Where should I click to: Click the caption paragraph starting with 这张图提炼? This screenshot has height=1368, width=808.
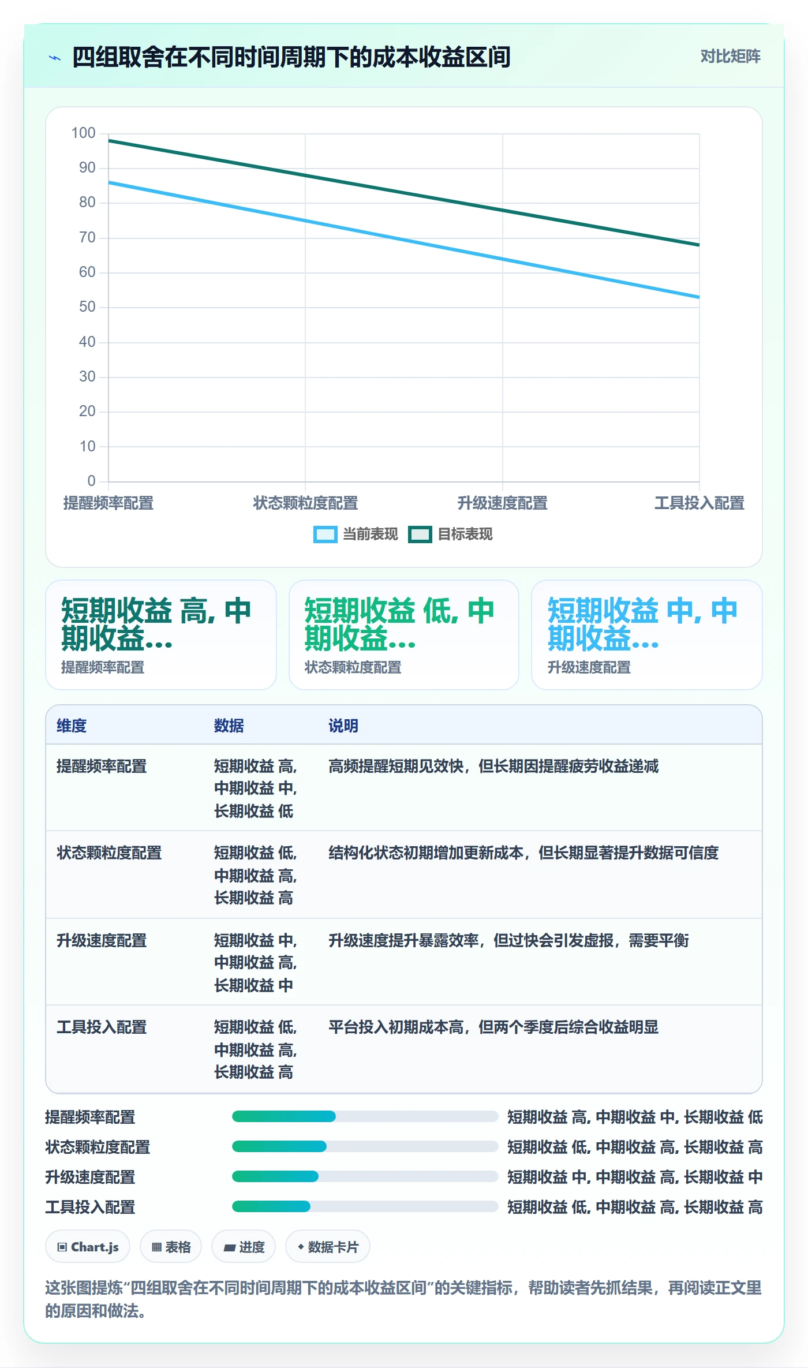tap(403, 1299)
